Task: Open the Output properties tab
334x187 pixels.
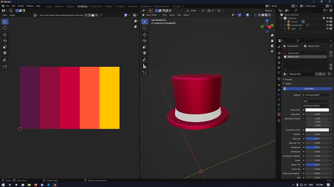Action: click(279, 58)
